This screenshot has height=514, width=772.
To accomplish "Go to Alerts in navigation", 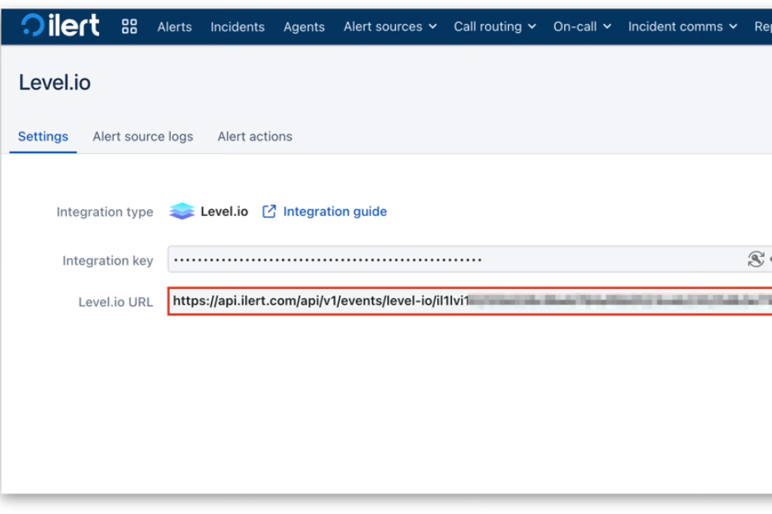I will coord(174,26).
